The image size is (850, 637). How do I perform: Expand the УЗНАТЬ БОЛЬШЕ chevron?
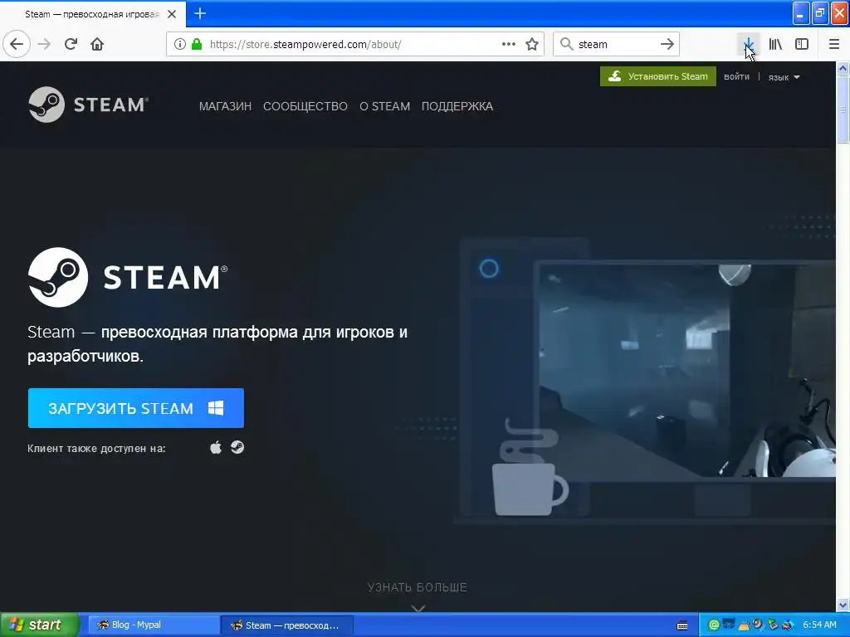(418, 608)
